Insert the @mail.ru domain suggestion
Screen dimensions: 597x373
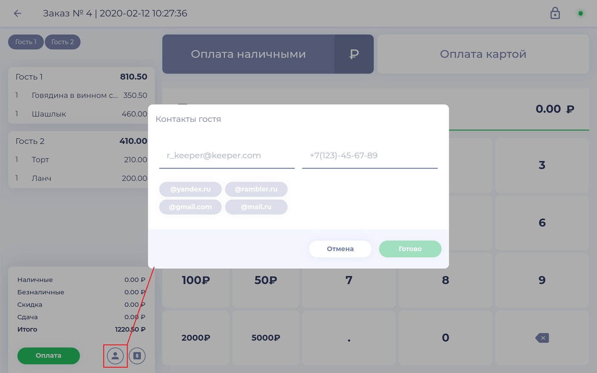coord(256,207)
